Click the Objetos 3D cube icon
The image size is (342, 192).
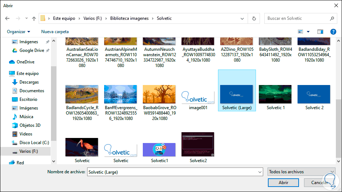[x=14, y=125]
